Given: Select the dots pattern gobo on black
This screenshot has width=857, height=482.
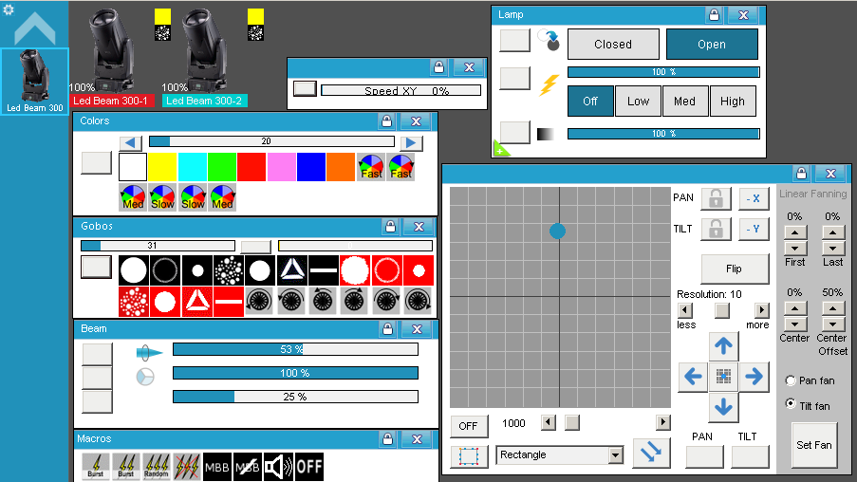Looking at the screenshot, I should (x=229, y=270).
